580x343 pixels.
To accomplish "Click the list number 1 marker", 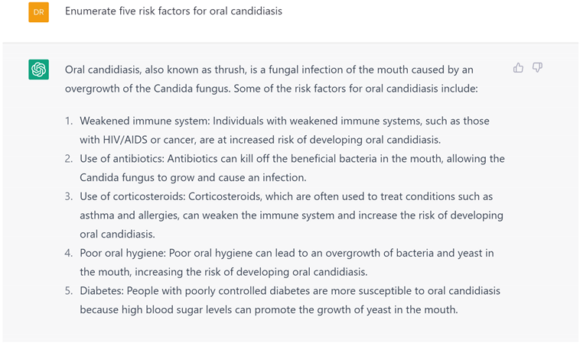I will pyautogui.click(x=69, y=121).
